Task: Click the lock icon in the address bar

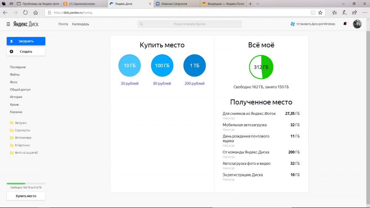Action: pyautogui.click(x=49, y=13)
